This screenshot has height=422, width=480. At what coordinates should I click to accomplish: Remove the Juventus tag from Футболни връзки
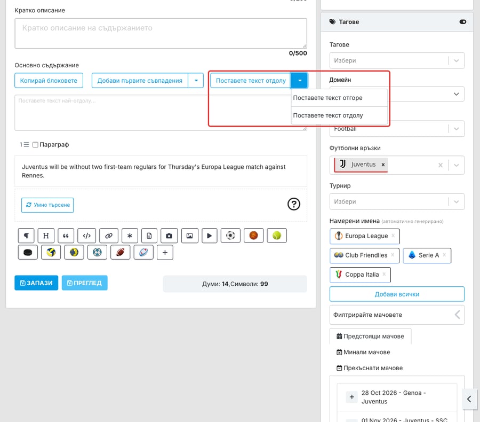click(383, 165)
